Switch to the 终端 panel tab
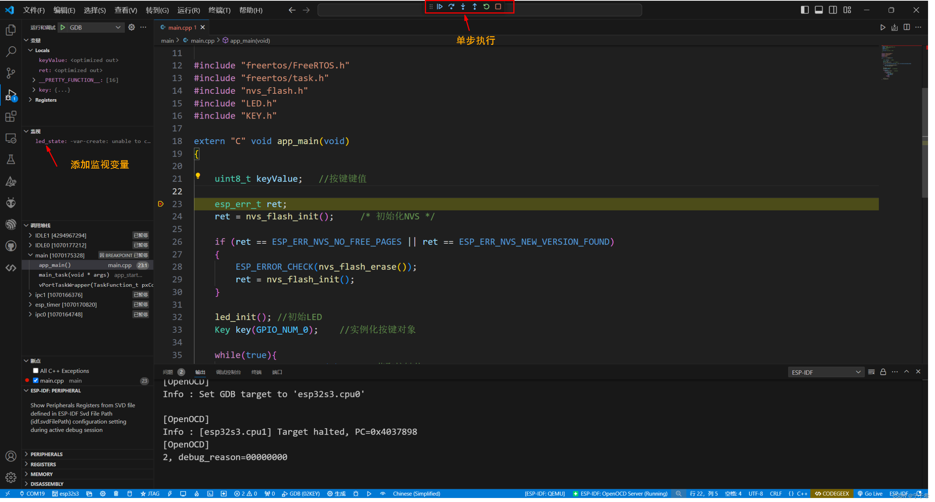Screen dimensions: 935x502 pos(256,372)
